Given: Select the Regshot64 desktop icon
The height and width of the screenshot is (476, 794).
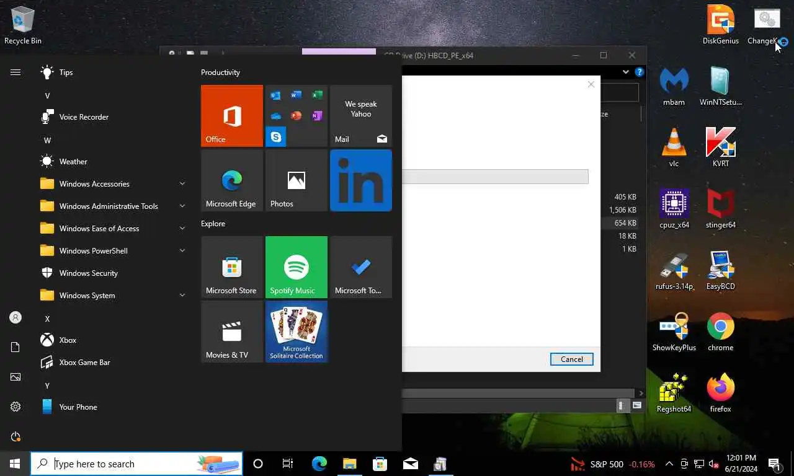Looking at the screenshot, I should point(674,393).
